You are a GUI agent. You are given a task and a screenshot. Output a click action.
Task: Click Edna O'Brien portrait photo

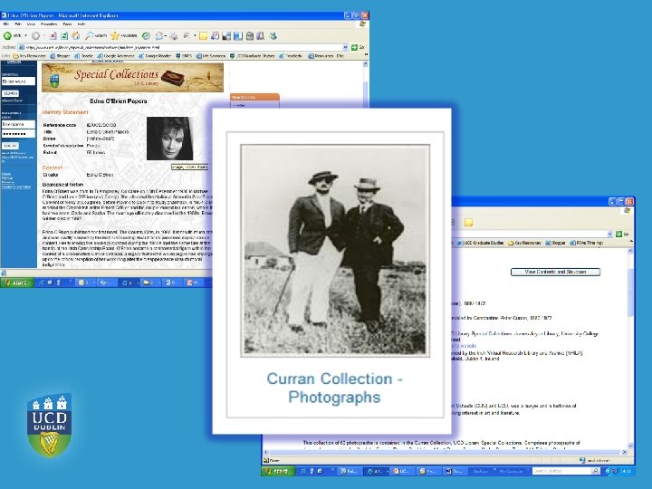(x=169, y=139)
